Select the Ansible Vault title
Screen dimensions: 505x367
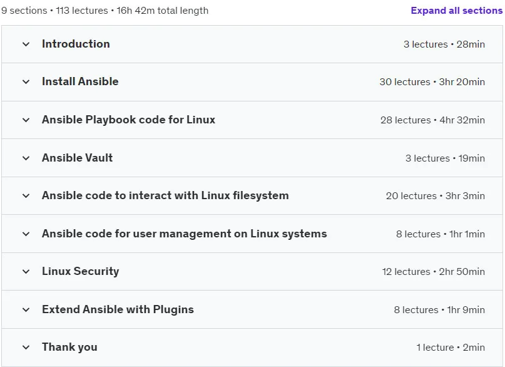78,158
